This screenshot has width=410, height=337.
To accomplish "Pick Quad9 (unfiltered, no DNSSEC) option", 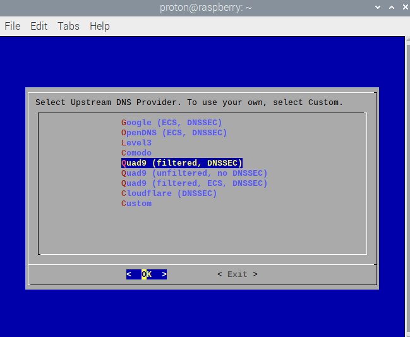I will click(194, 173).
